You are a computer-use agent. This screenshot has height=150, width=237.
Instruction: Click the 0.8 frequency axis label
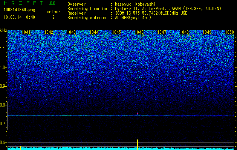point(3,105)
